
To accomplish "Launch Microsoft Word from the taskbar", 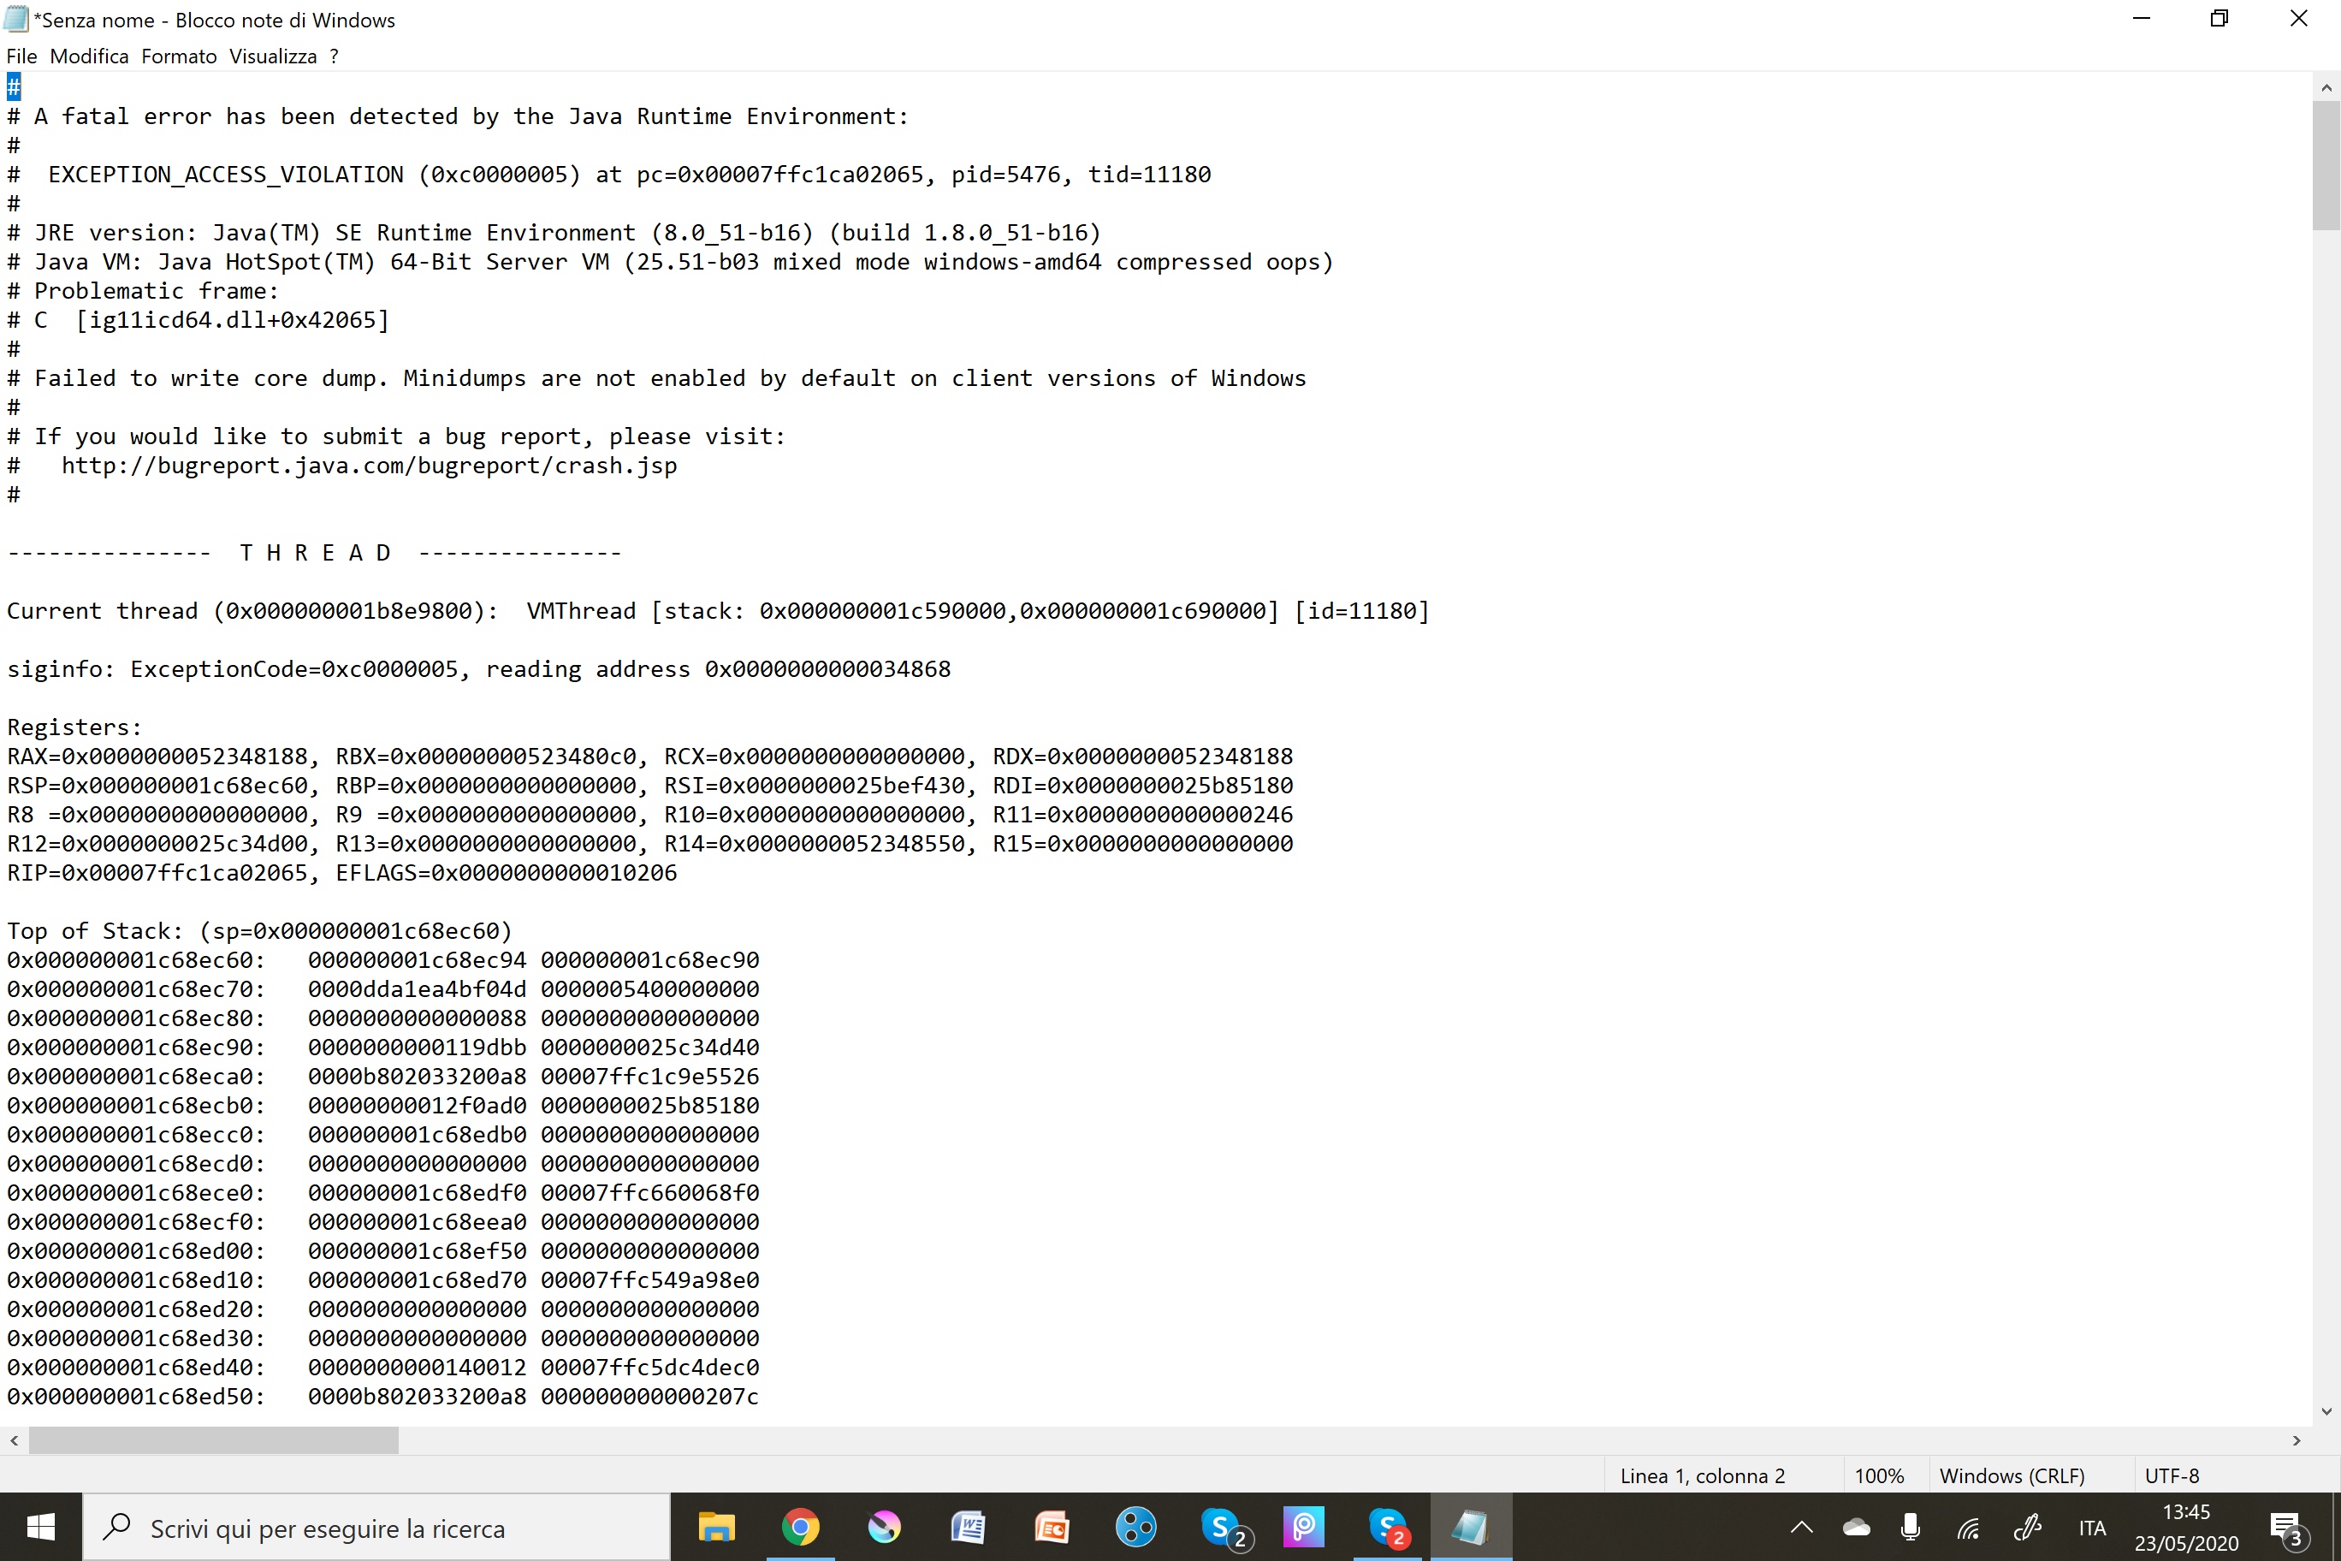I will click(x=968, y=1526).
